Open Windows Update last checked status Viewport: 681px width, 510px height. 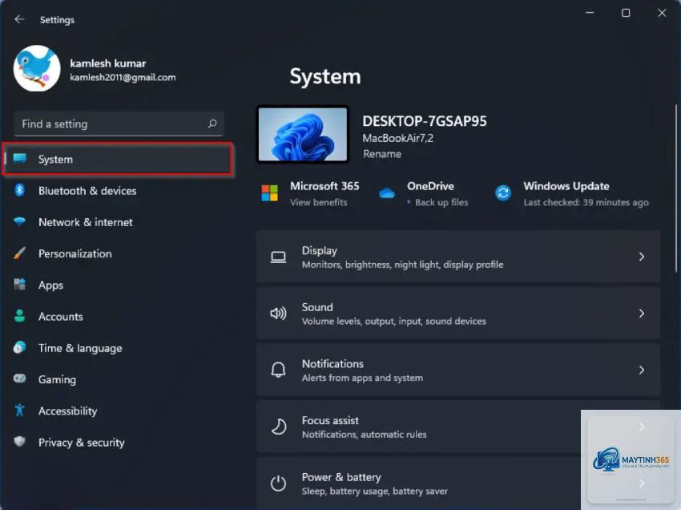586,202
